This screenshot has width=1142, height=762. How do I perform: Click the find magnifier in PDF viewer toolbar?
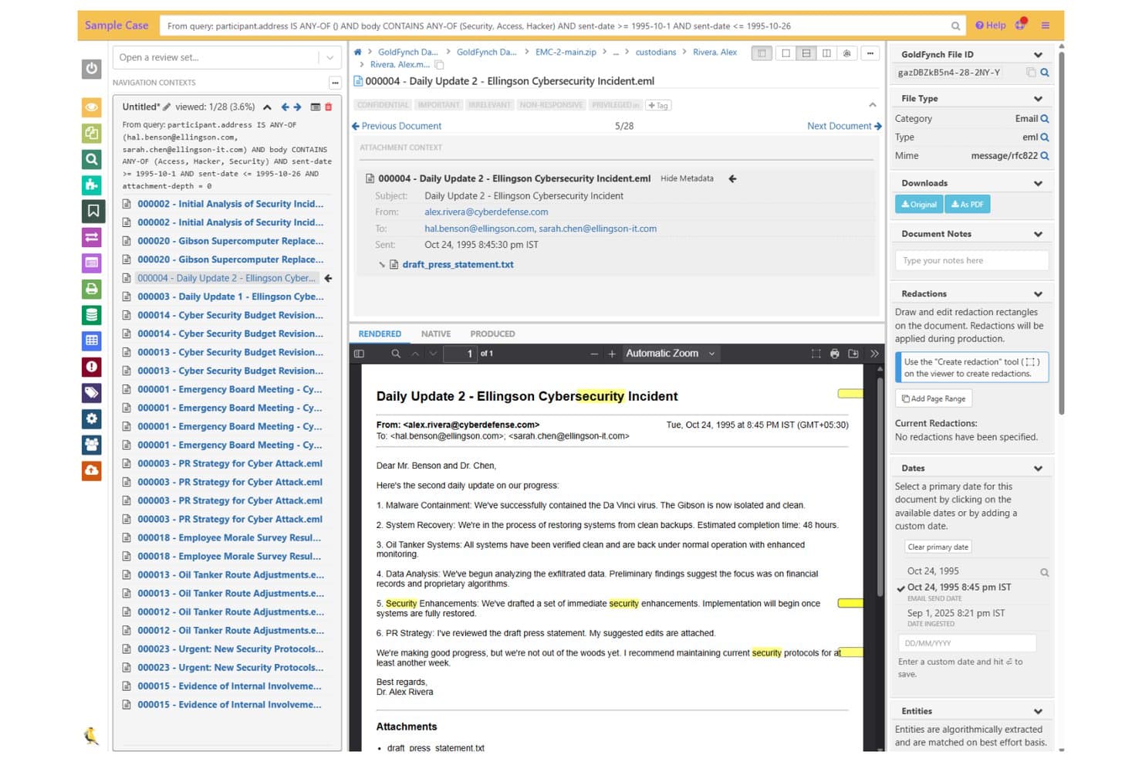pyautogui.click(x=396, y=354)
